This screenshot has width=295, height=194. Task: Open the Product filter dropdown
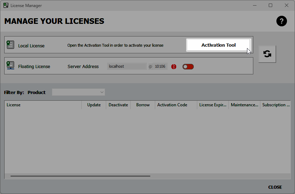click(x=78, y=92)
